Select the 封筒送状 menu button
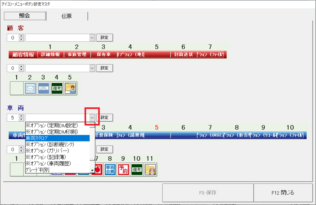The height and width of the screenshot is (205, 316). coord(184,55)
